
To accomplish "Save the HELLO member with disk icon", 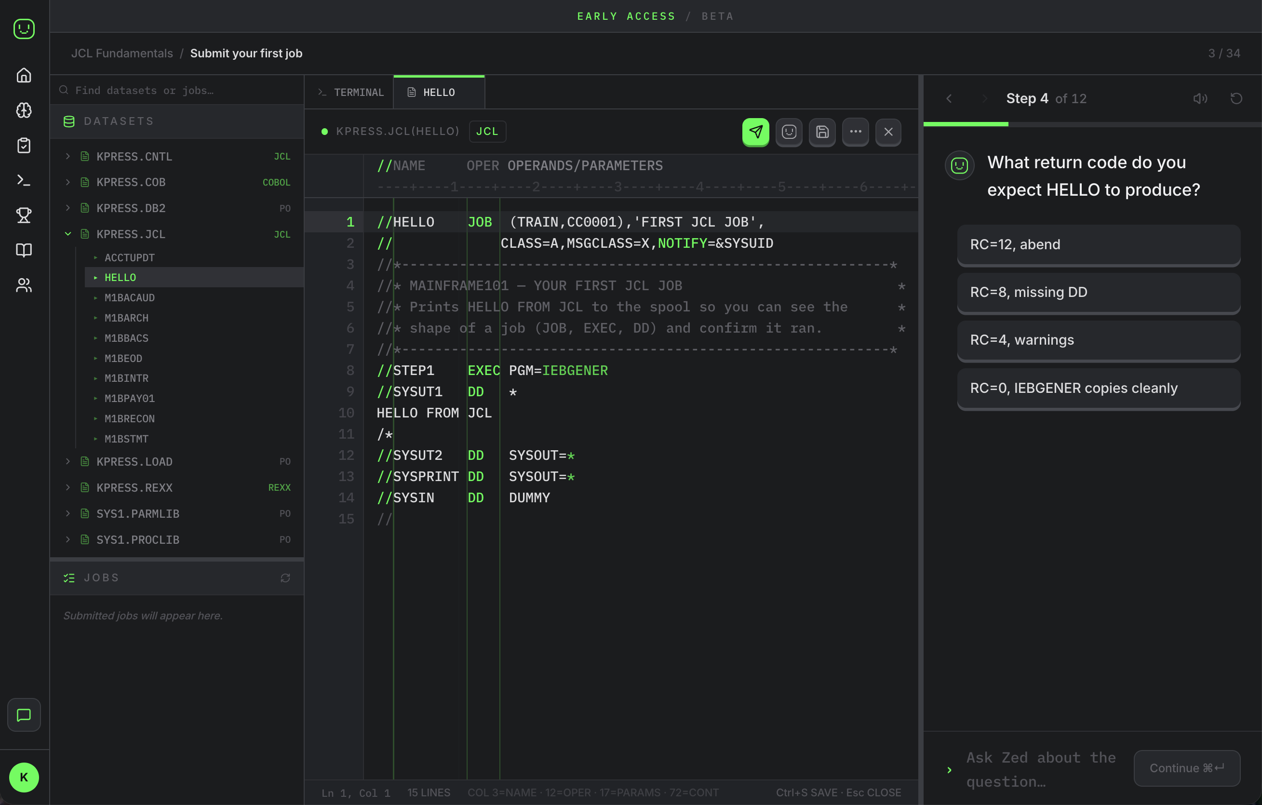I will pyautogui.click(x=822, y=132).
